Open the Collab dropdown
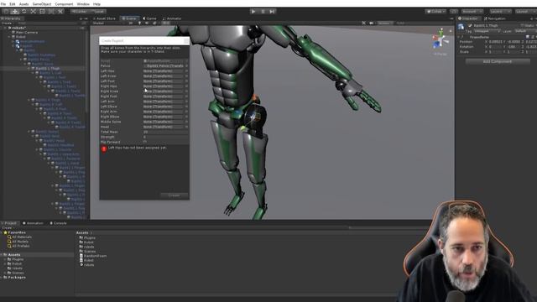Image resolution: width=537 pixels, height=302 pixels. point(436,11)
